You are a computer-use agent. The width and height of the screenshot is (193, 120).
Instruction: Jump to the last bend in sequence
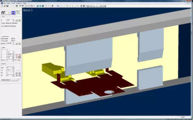pyautogui.click(x=104, y=6)
